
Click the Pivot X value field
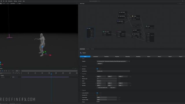coord(101,77)
